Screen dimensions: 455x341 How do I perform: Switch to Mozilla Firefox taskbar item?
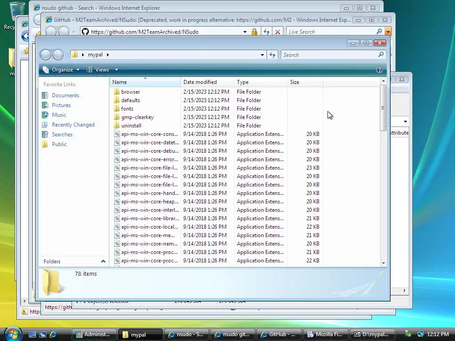pos(326,334)
